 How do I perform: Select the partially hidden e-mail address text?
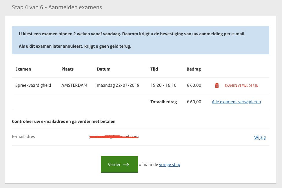(114, 137)
